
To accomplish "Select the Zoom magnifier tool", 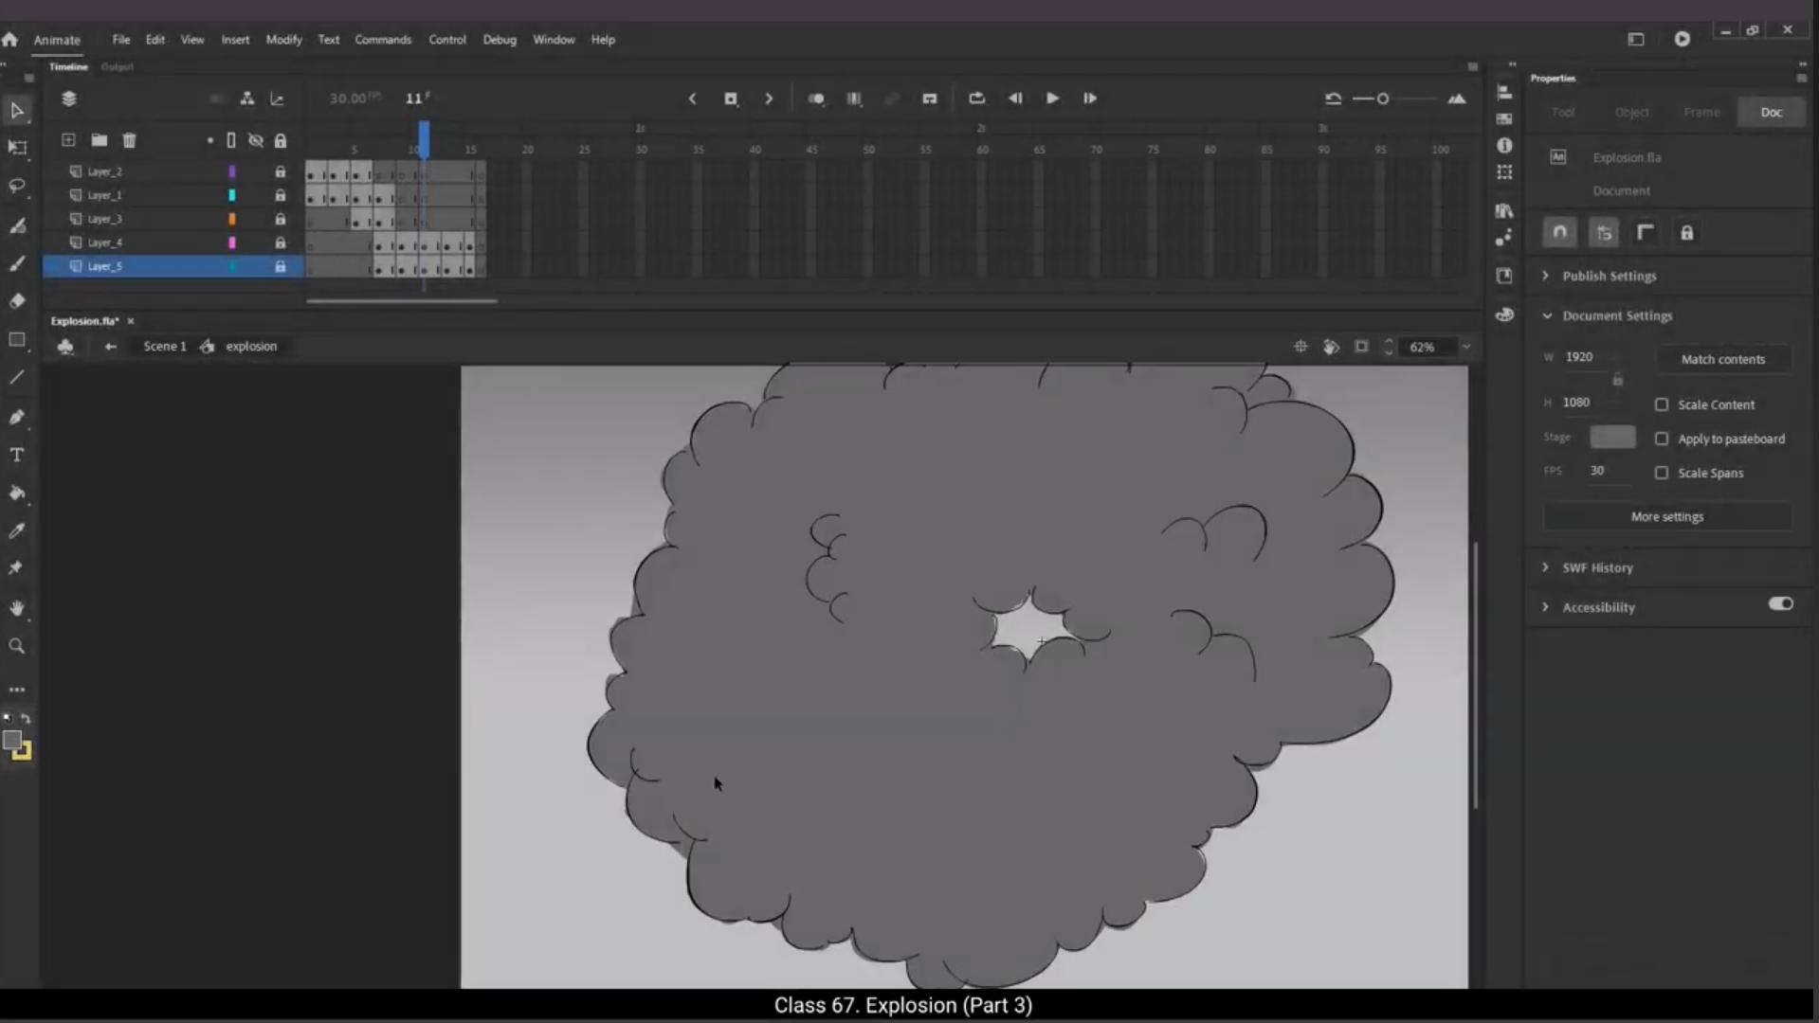I will pos(17,646).
